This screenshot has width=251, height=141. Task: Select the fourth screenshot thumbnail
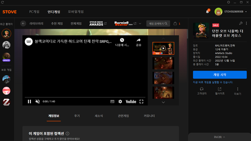click(x=163, y=92)
